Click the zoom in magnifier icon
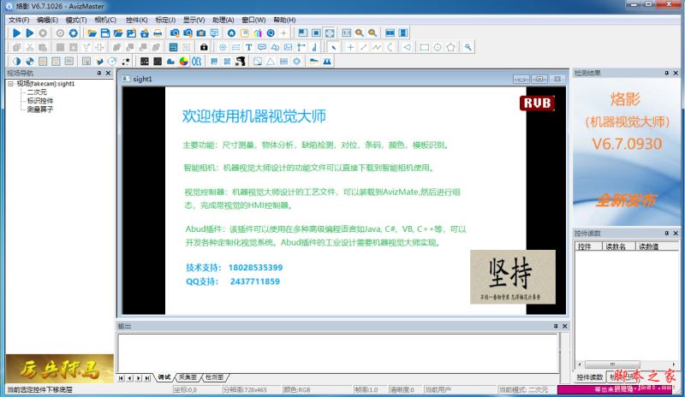 click(x=360, y=33)
